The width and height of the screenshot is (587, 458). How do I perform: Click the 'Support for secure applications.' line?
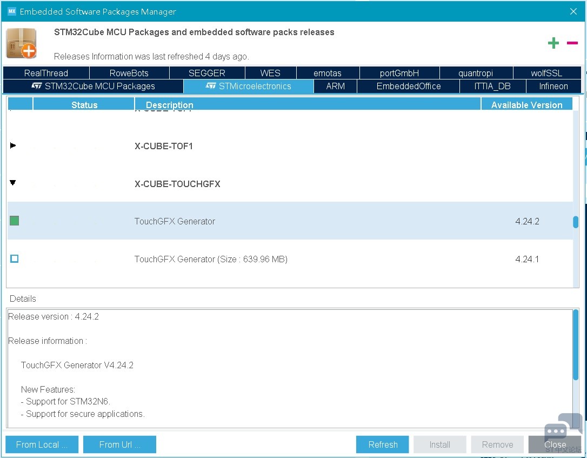(x=83, y=414)
